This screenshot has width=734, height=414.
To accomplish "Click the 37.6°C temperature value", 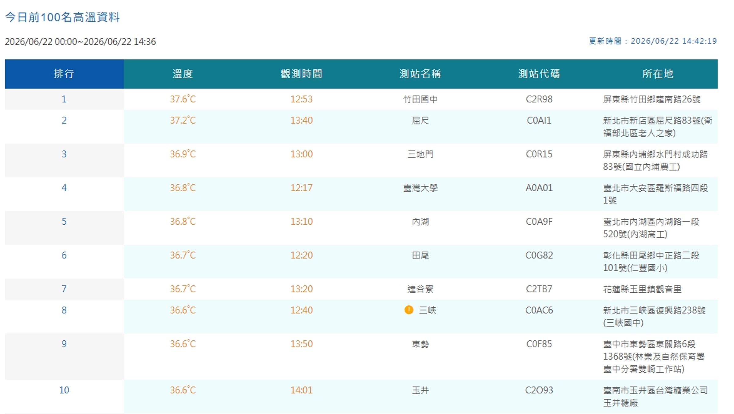I will point(183,99).
